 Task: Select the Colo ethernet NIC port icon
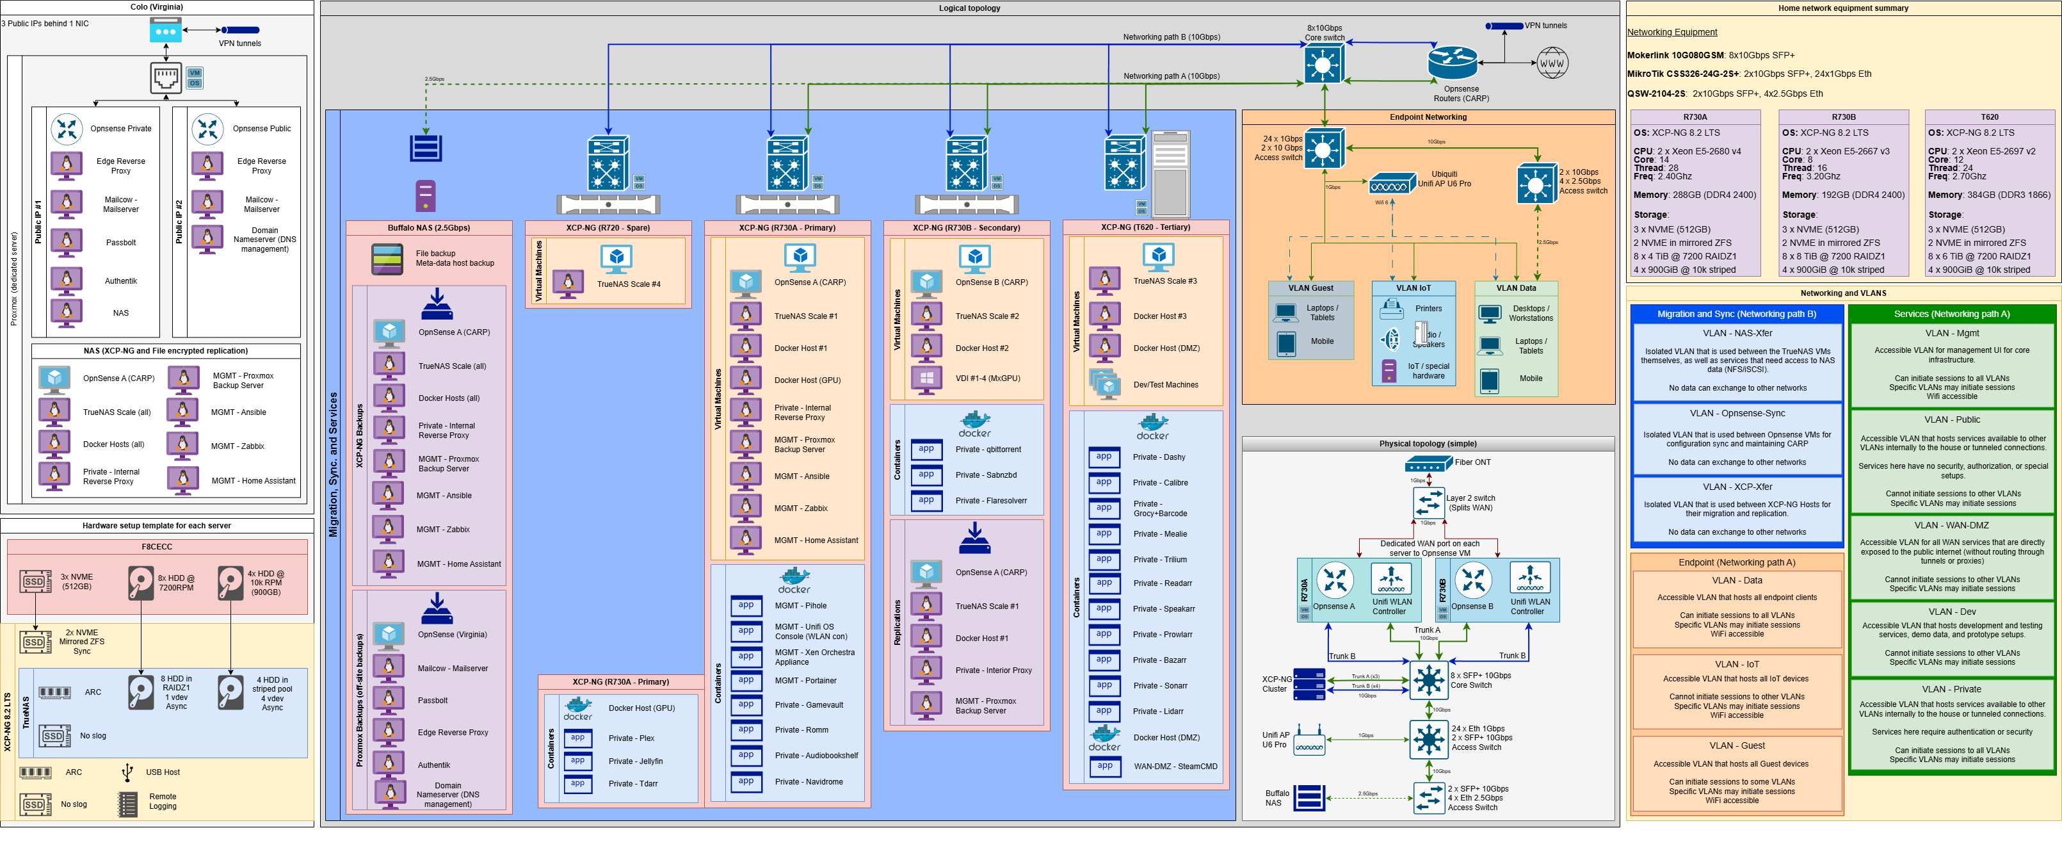click(166, 79)
